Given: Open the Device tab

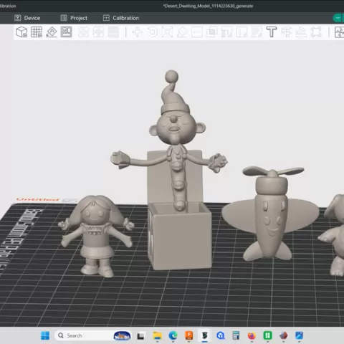Looking at the screenshot, I should 27,18.
